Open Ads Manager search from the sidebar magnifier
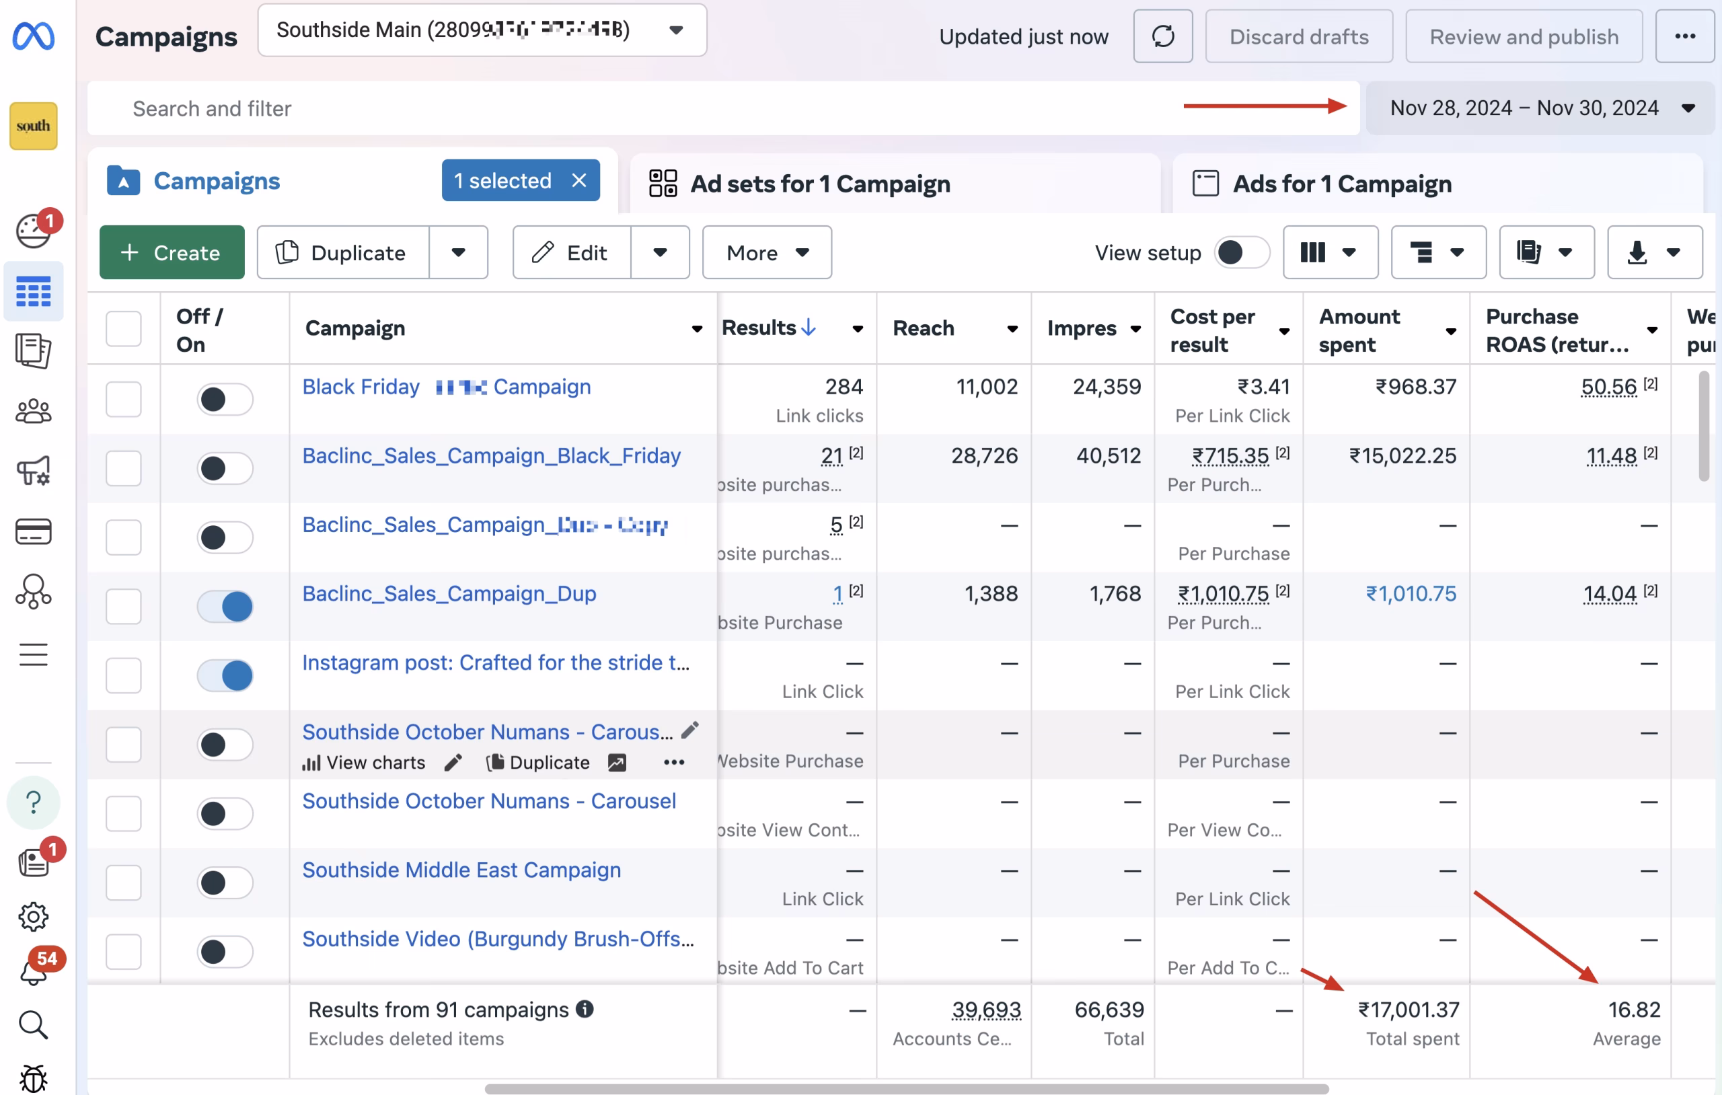 point(34,1026)
